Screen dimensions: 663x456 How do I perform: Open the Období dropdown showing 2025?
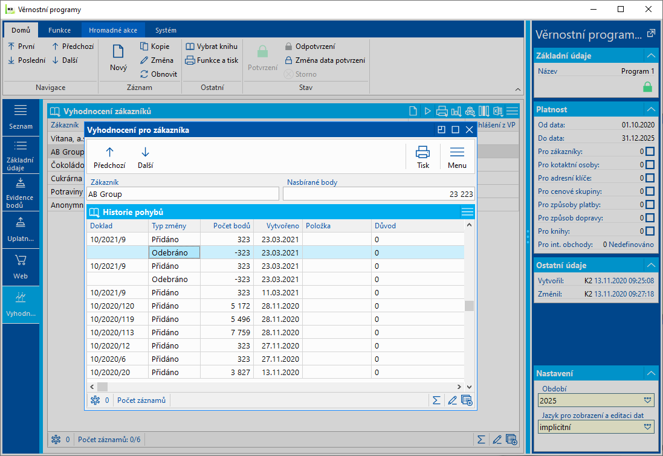(x=648, y=400)
